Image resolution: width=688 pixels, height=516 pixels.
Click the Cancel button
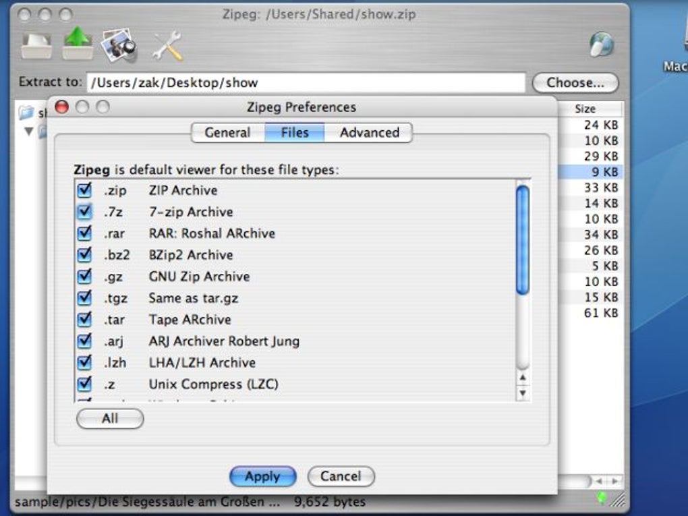point(341,476)
